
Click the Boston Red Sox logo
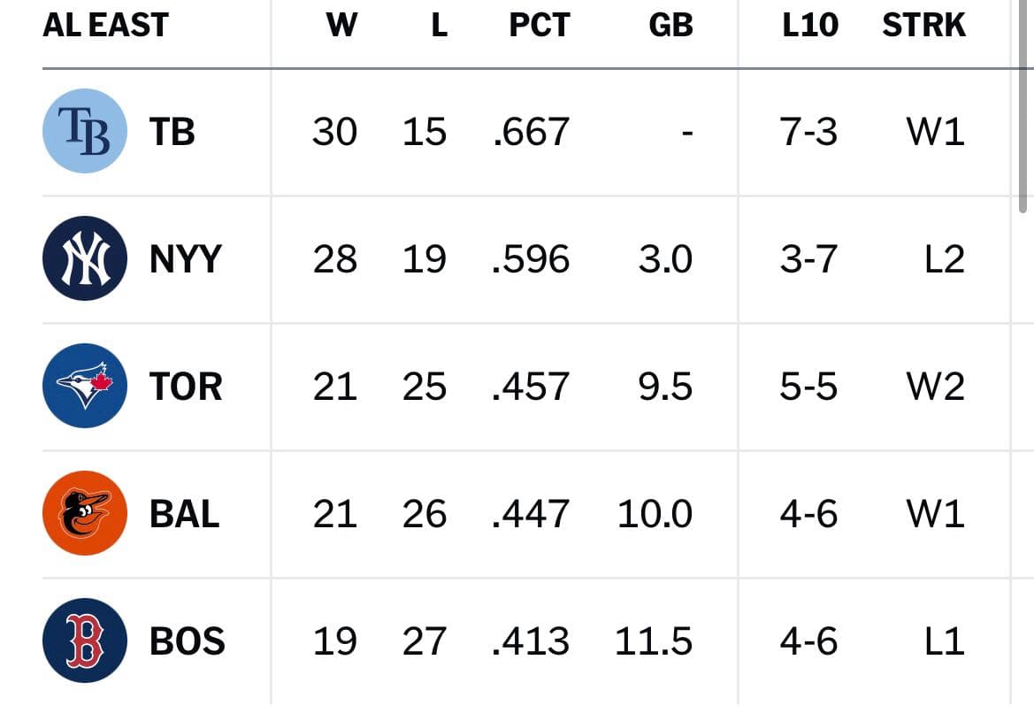84,640
